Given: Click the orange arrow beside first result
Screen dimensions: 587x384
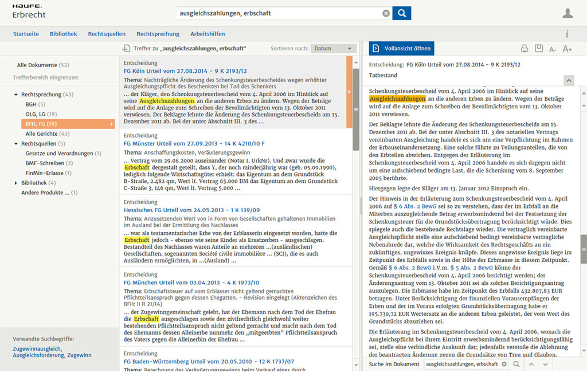Looking at the screenshot, I should 349,92.
